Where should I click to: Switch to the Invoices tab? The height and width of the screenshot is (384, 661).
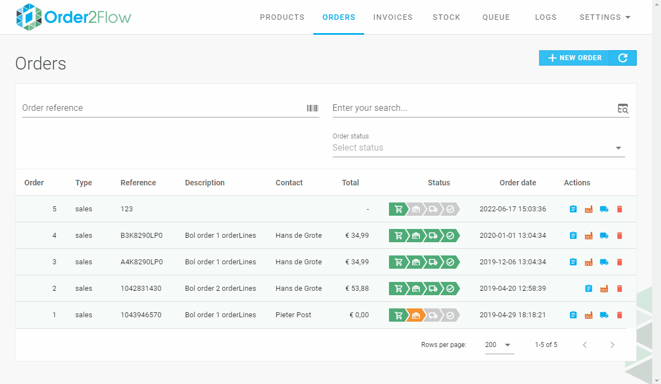[393, 17]
